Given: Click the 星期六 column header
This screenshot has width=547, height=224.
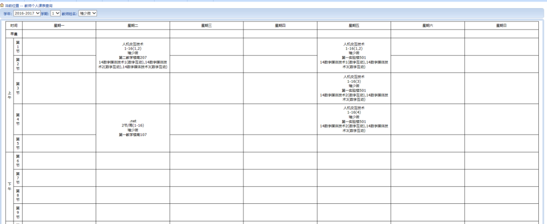Looking at the screenshot, I should (428, 26).
